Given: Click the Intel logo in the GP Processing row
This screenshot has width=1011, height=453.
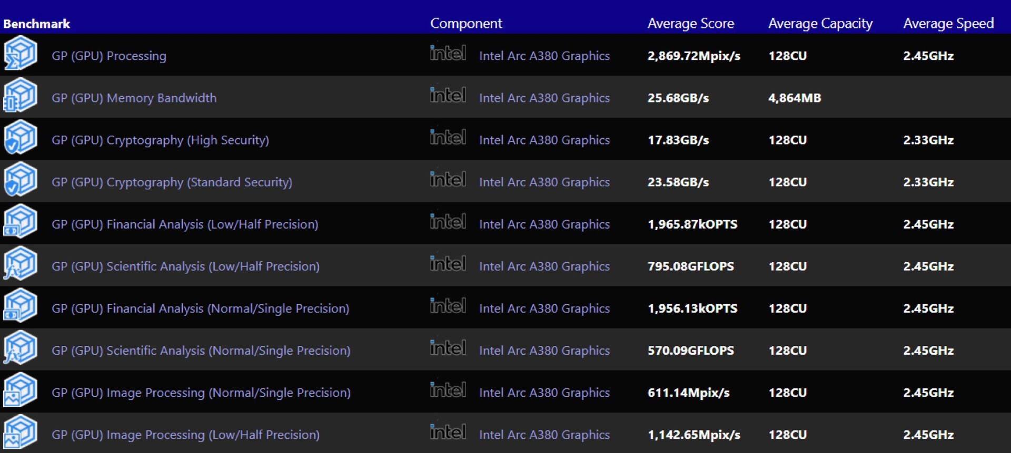Looking at the screenshot, I should (x=448, y=53).
